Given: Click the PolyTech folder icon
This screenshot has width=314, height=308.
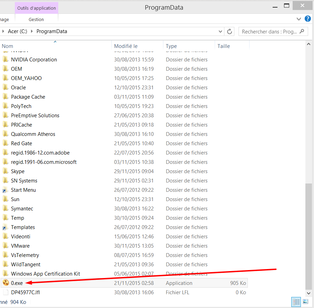Looking at the screenshot, I should (6, 106).
